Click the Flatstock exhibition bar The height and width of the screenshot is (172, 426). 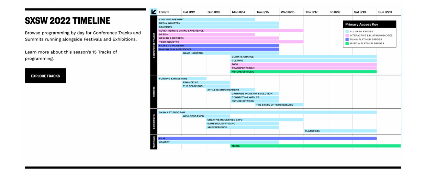coord(340,131)
